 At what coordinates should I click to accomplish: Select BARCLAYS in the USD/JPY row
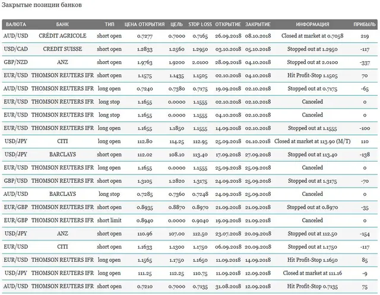click(x=62, y=154)
